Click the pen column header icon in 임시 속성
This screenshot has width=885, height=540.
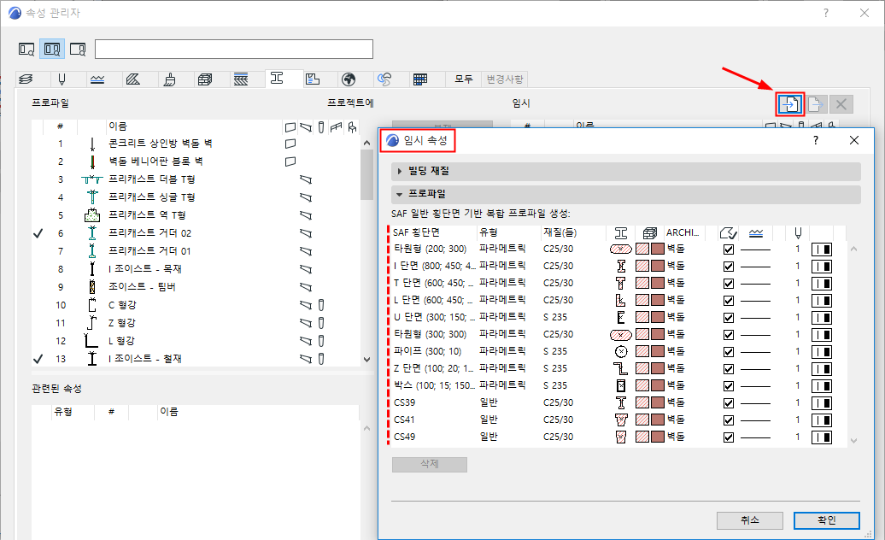click(798, 232)
